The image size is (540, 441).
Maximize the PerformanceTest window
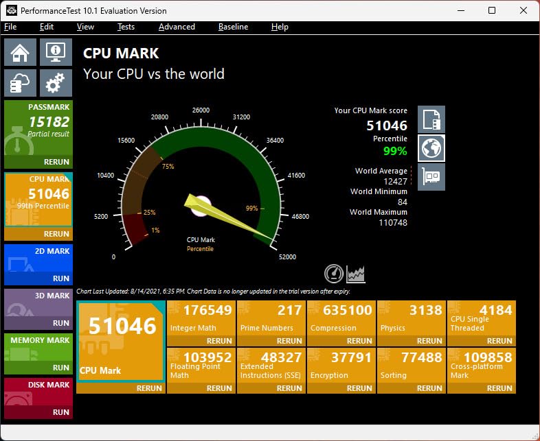492,10
